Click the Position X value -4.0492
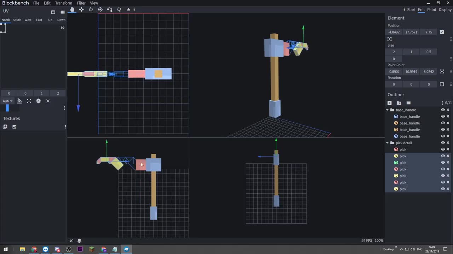This screenshot has width=453, height=254. [394, 32]
